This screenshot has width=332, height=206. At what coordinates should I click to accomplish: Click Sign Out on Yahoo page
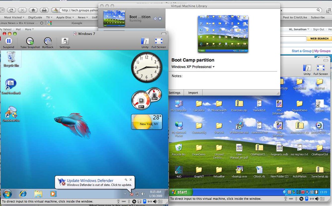[318, 29]
